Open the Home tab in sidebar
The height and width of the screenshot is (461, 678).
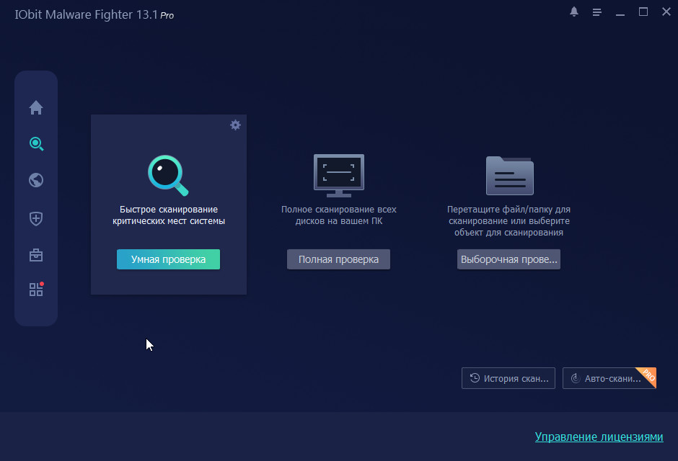[36, 108]
